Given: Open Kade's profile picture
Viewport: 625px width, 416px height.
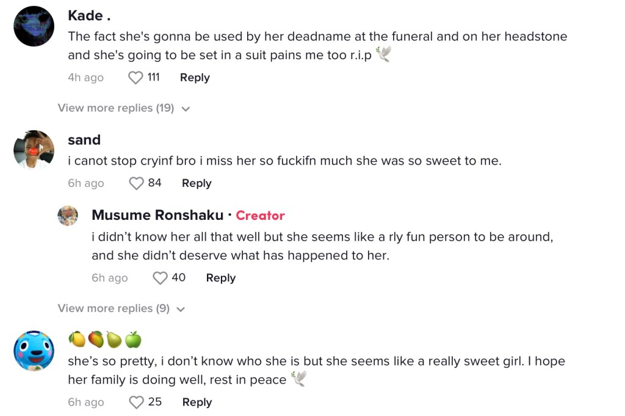Looking at the screenshot, I should point(34,26).
